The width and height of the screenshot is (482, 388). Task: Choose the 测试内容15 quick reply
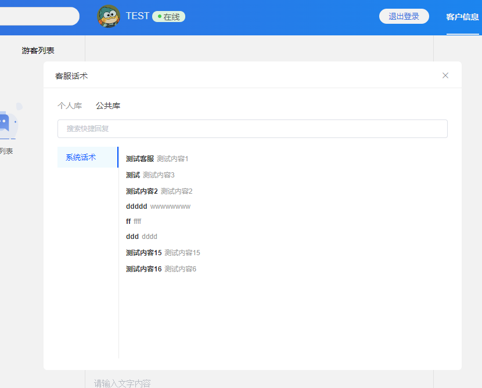coord(163,253)
